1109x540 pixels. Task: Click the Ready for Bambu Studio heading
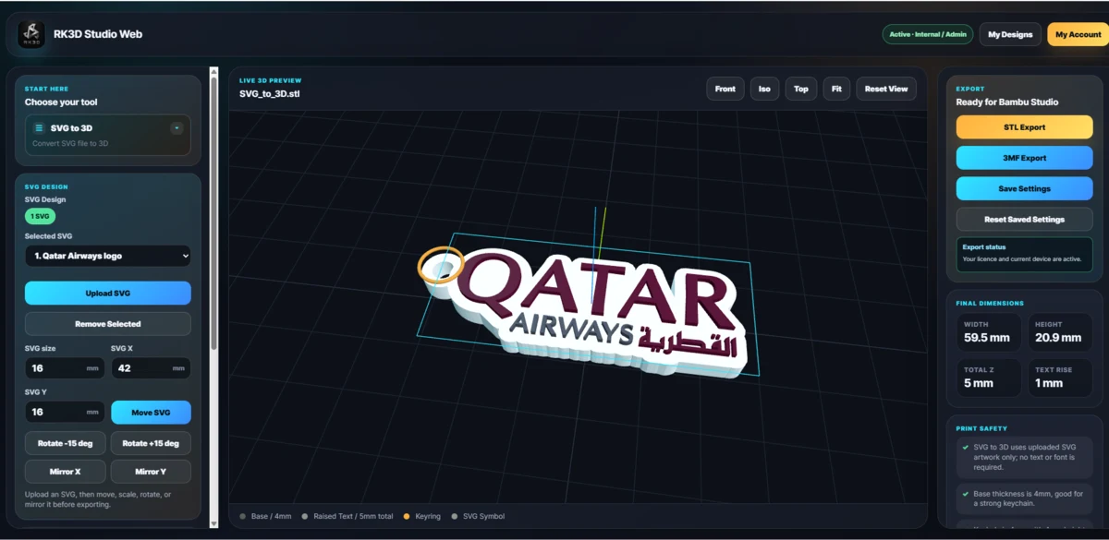coord(1007,102)
